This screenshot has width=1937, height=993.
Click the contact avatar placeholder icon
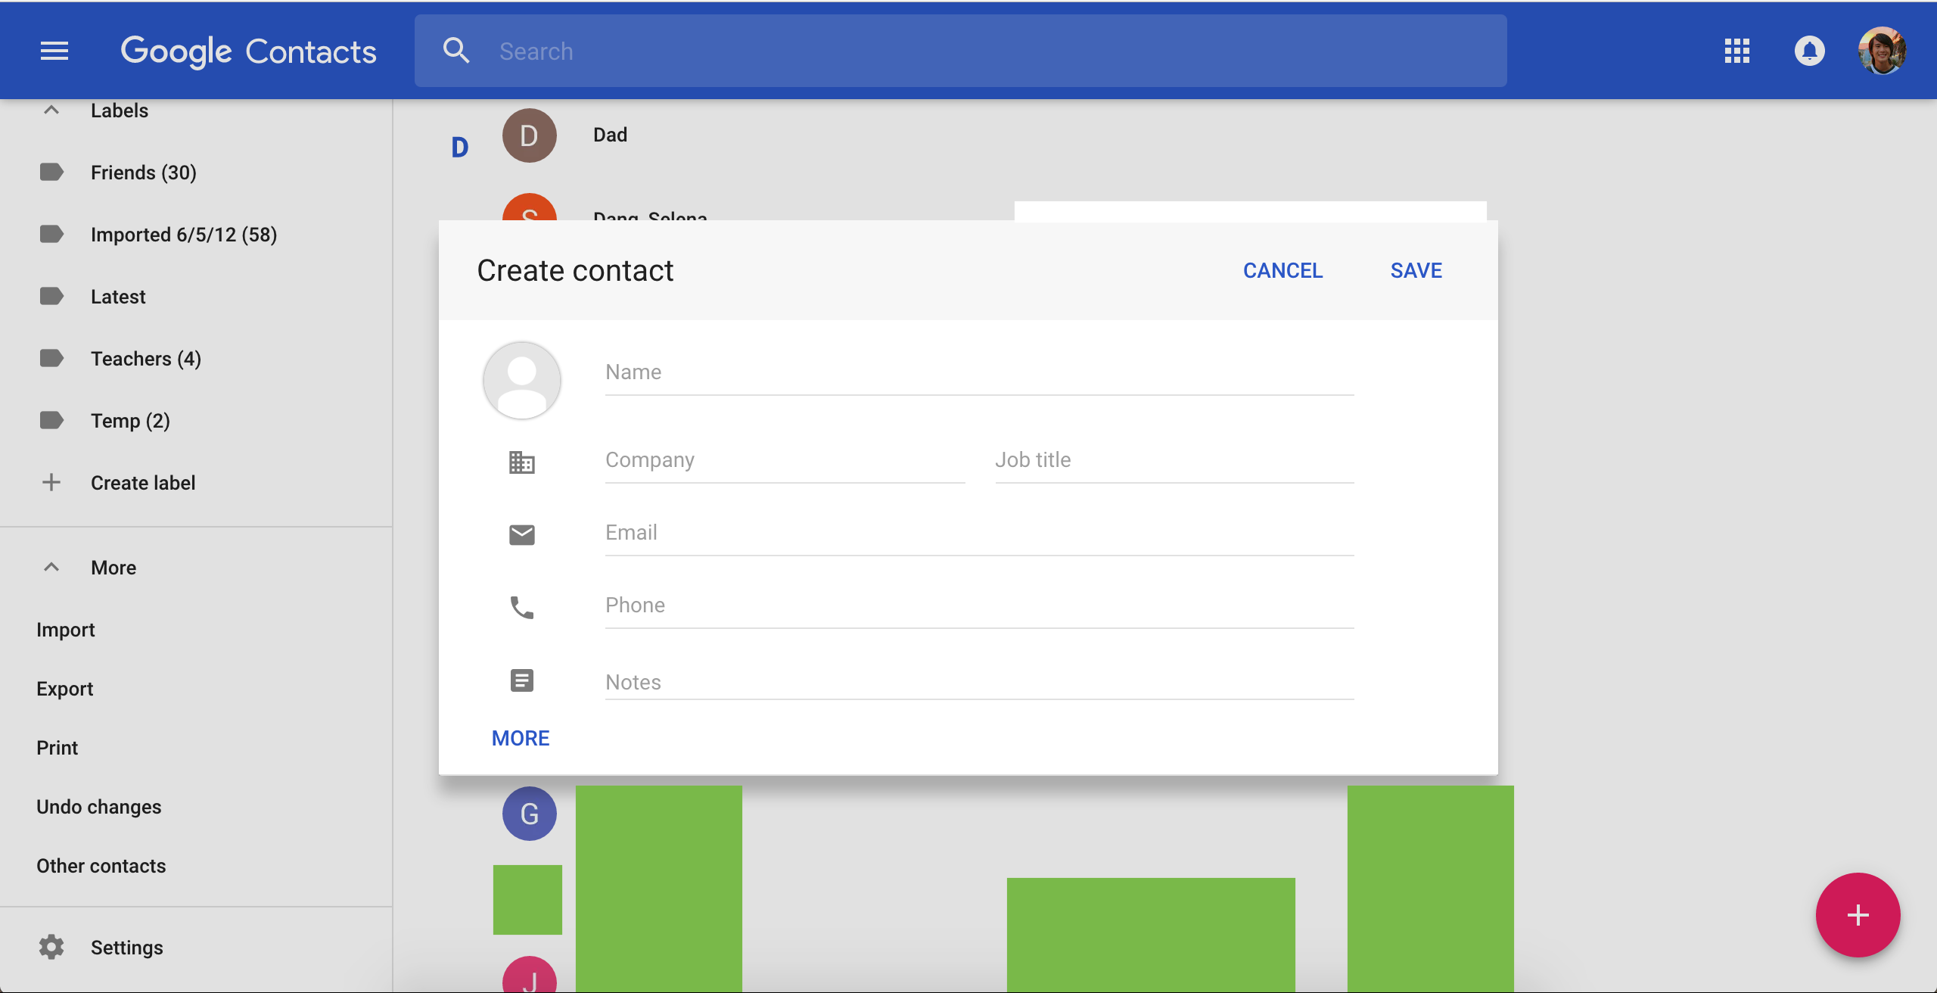521,380
